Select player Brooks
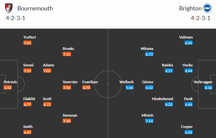This screenshot has width=216, height=138. coord(68,49)
